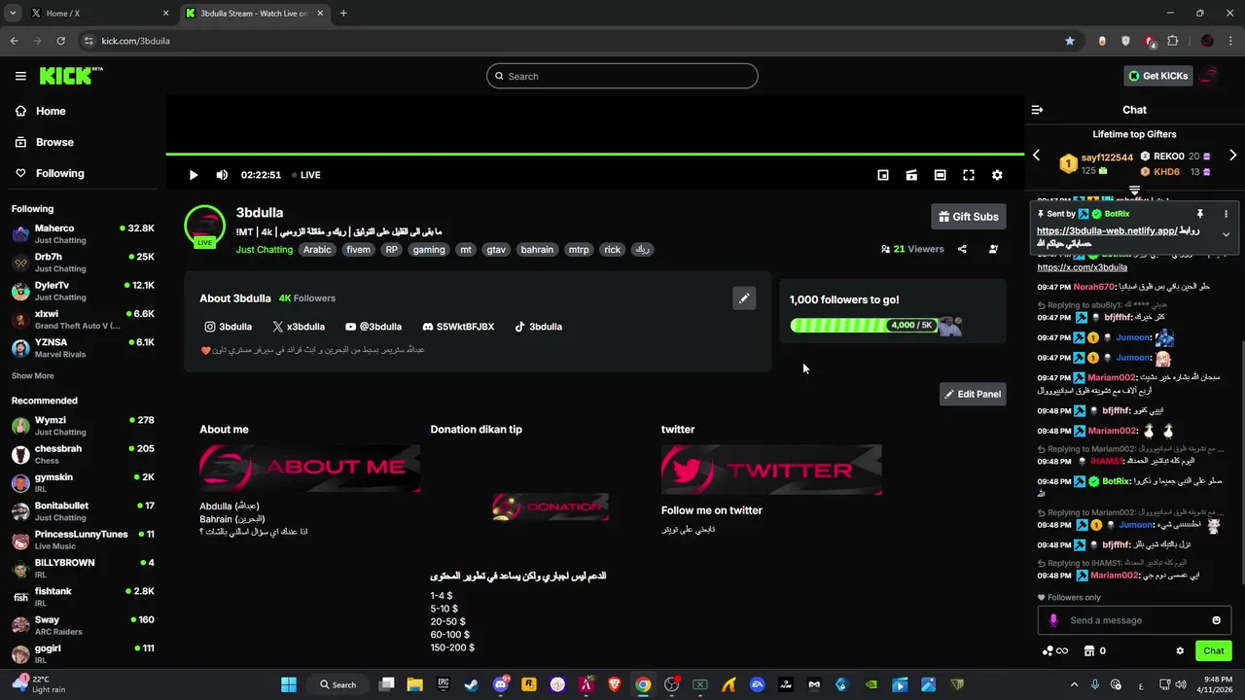The height and width of the screenshot is (700, 1245).
Task: Open the Donation panel banner
Action: pos(551,507)
